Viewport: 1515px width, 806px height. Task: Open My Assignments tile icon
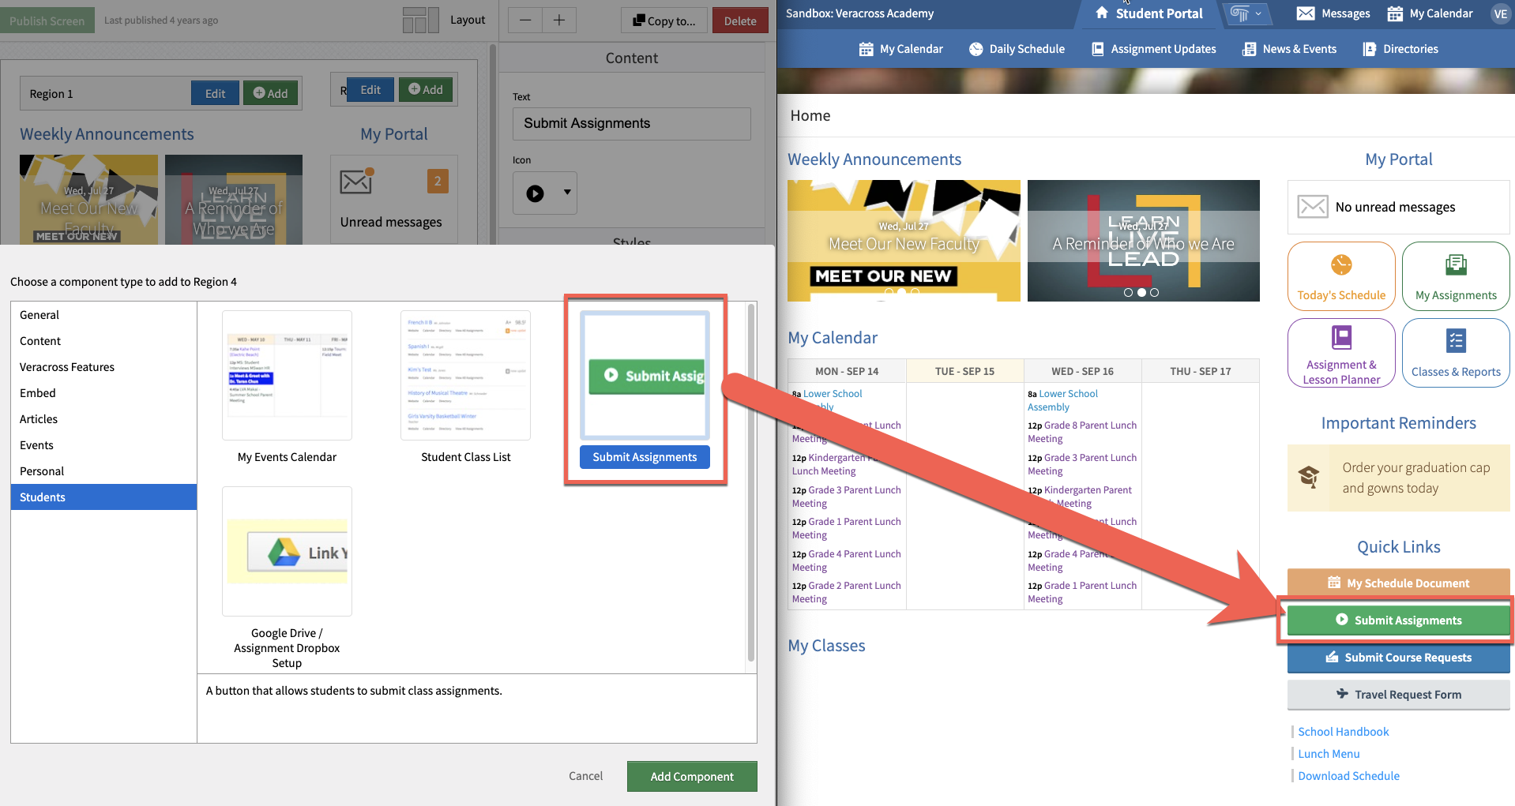click(x=1455, y=265)
